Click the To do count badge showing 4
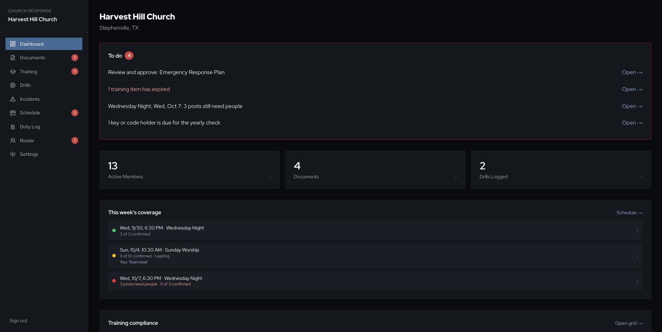This screenshot has height=332, width=662. pyautogui.click(x=129, y=55)
